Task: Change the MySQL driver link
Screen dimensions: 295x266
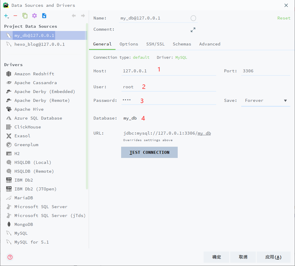Action: click(x=181, y=58)
